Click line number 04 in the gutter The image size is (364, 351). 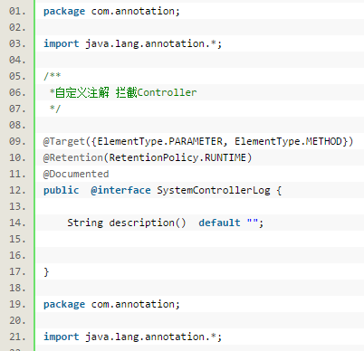pos(17,60)
